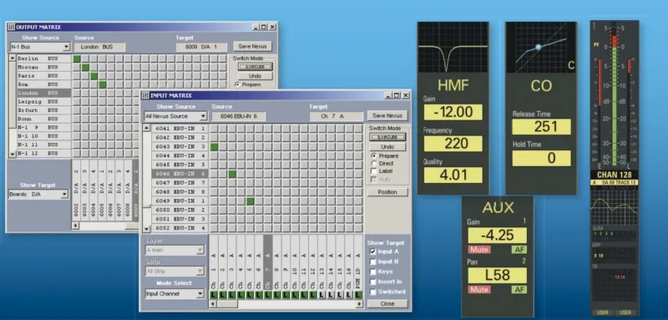This screenshot has height=320, width=668.
Task: Uncheck the Input A show target
Action: click(373, 251)
